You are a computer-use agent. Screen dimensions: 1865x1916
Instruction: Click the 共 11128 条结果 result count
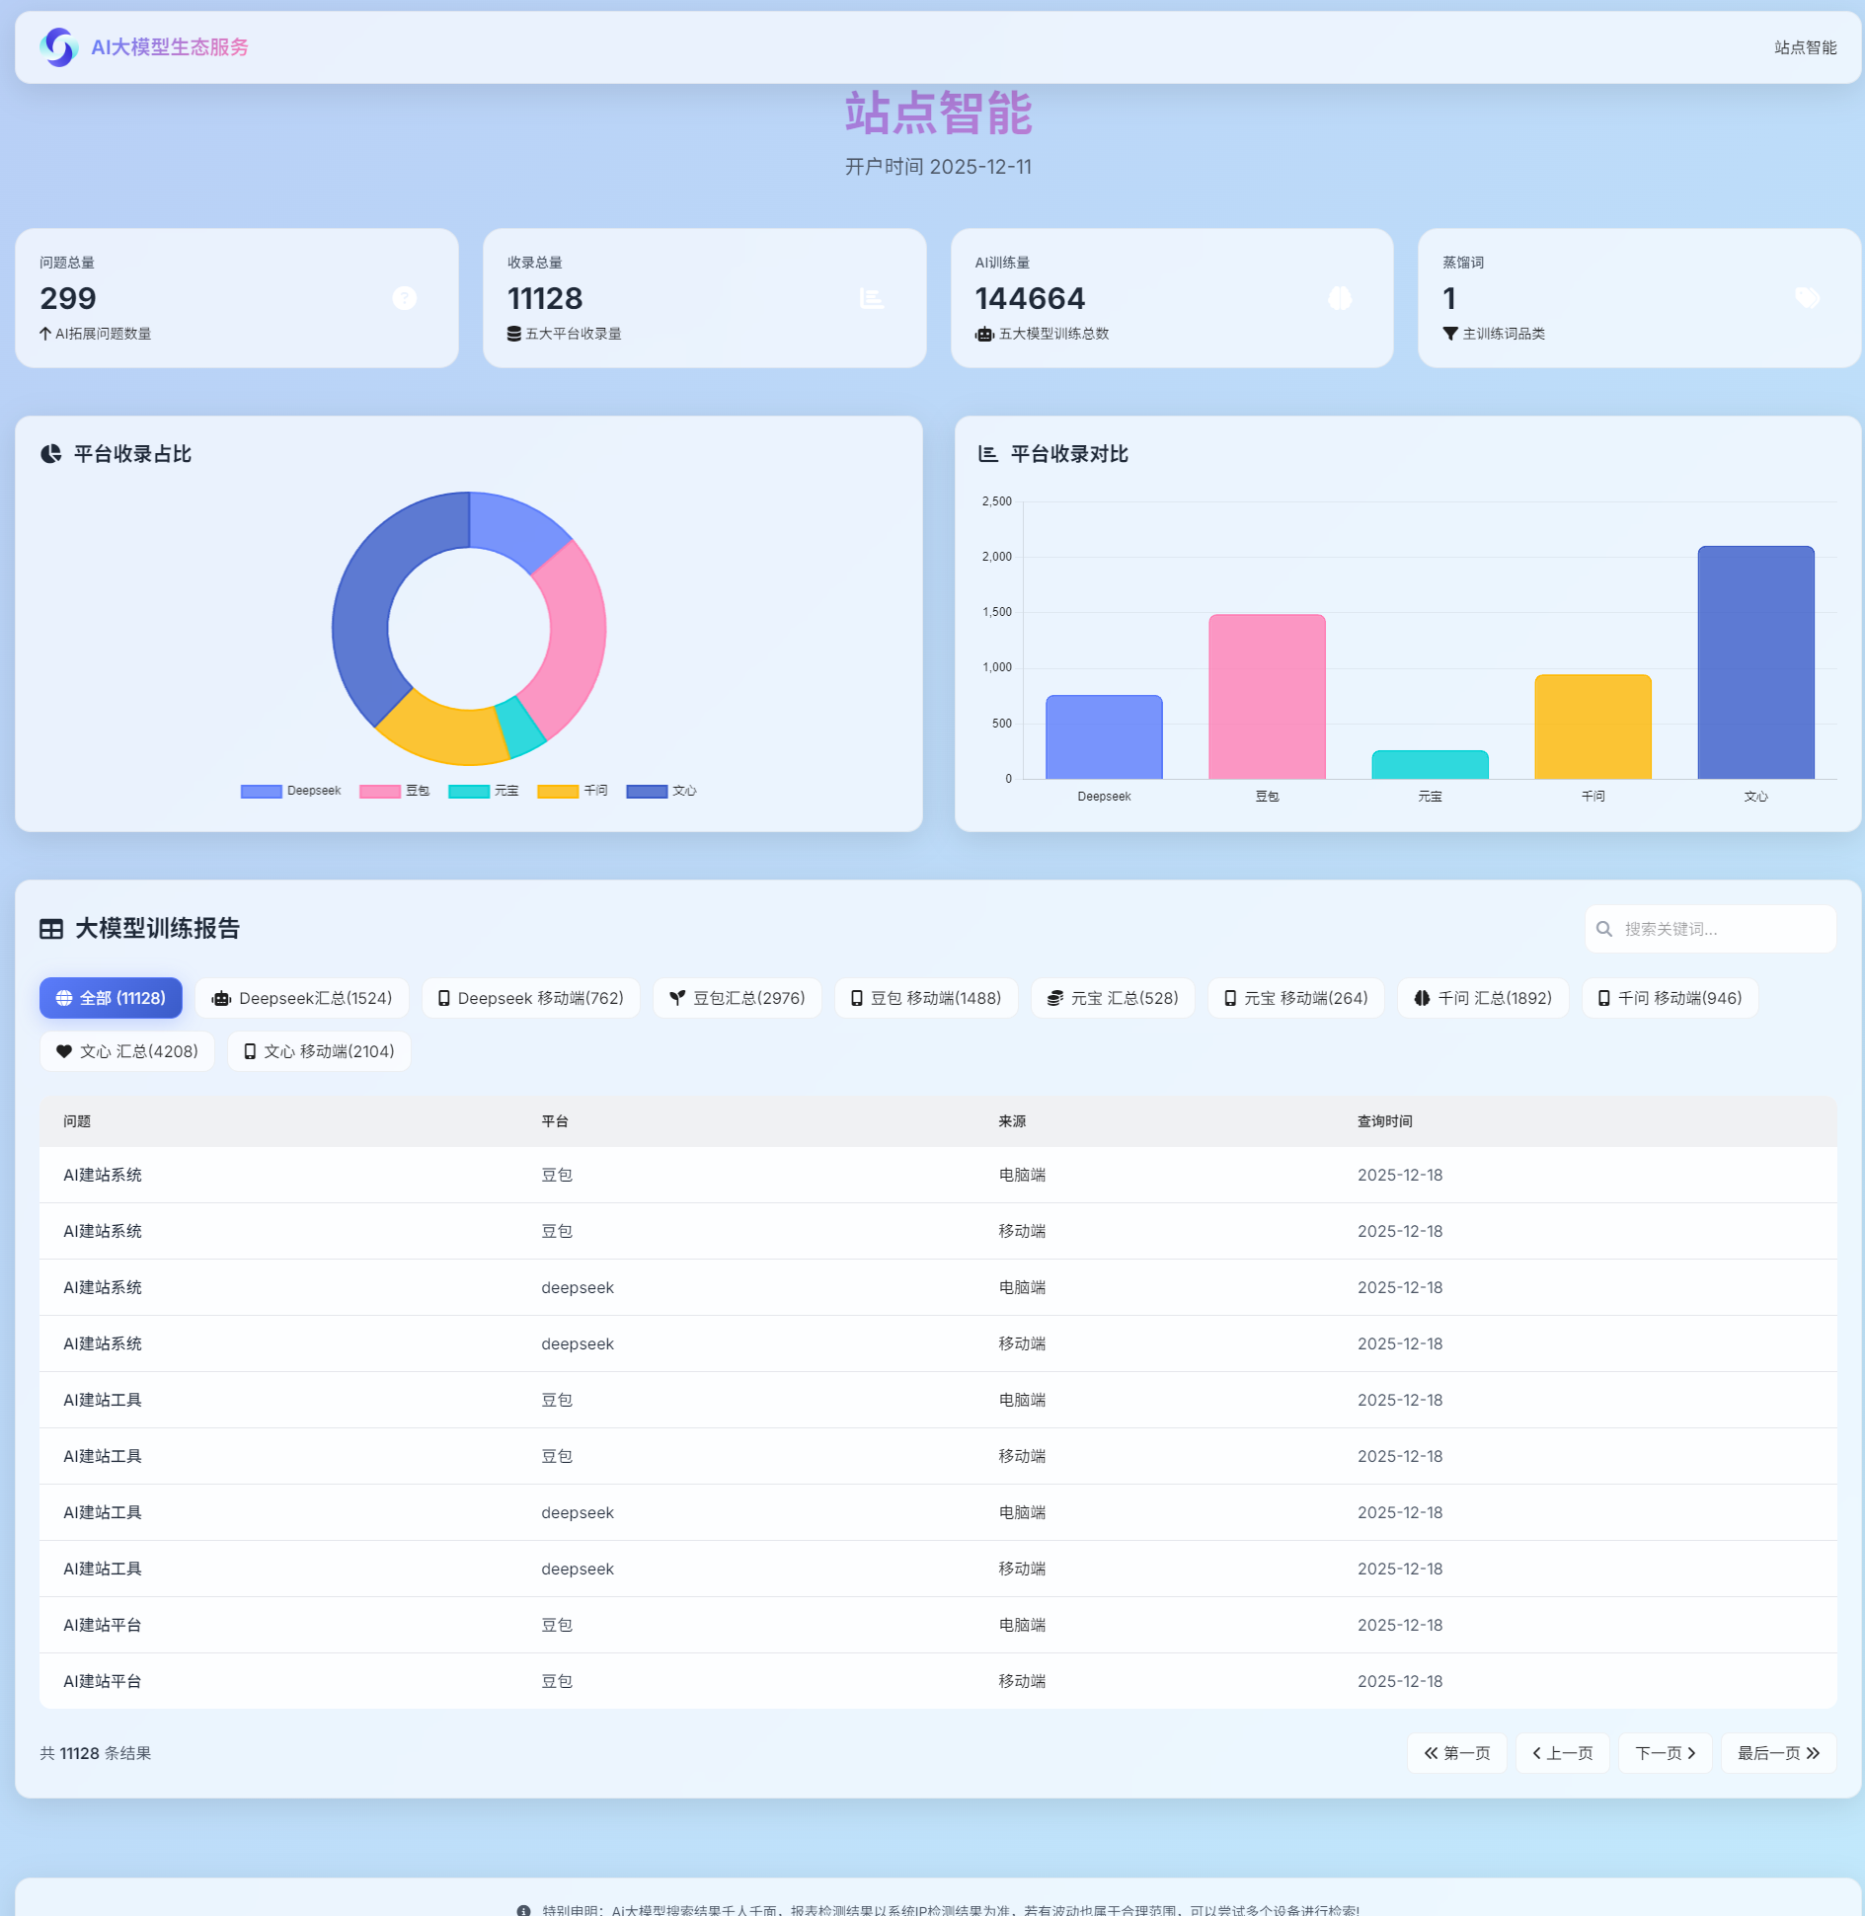pos(96,1753)
